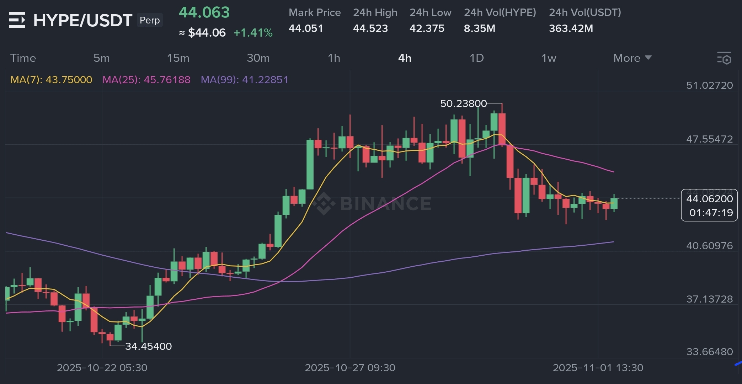Click the current price tag 44.06200
Viewport: 742px width, 384px height.
coord(709,199)
